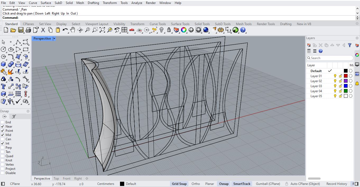Uncheck the Near osnap checkbox

pos(3,127)
